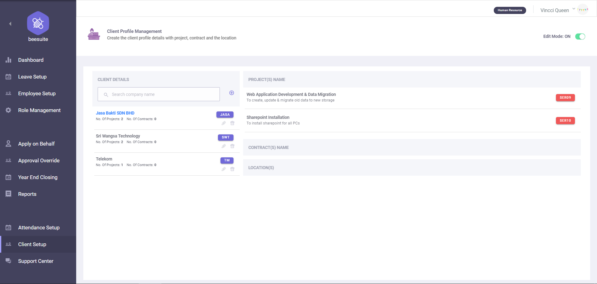Click the Leave Setup calendar icon
The image size is (597, 284).
coord(8,77)
